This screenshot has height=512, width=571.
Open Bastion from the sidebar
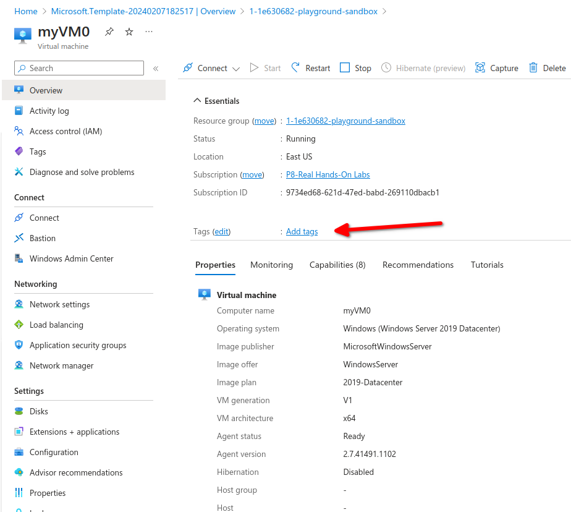42,238
